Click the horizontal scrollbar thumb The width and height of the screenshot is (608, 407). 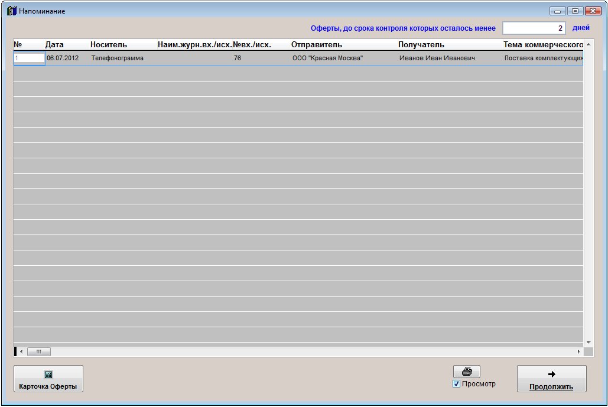pyautogui.click(x=39, y=351)
